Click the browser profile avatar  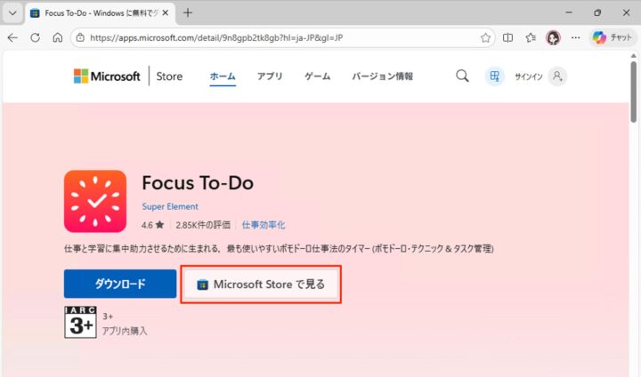click(553, 38)
